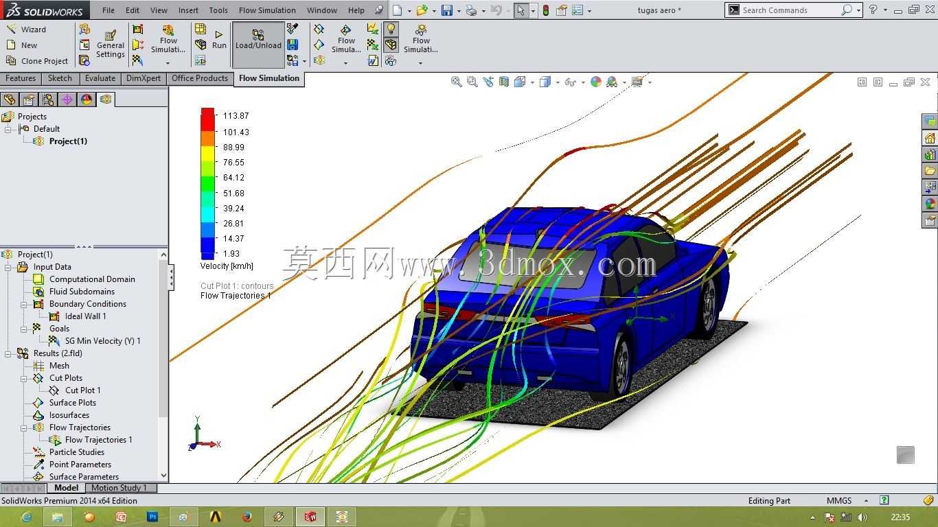Select the Mesh item in Results
Screen dimensions: 938x527
tap(51, 366)
